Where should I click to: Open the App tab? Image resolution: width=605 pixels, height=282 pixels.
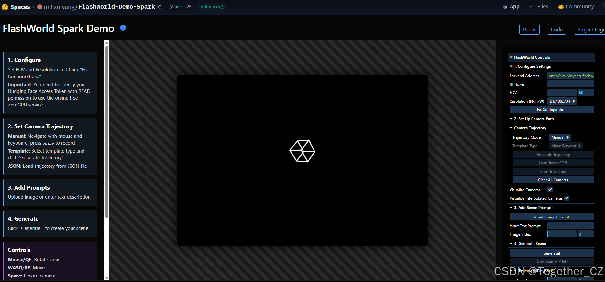[x=511, y=7]
